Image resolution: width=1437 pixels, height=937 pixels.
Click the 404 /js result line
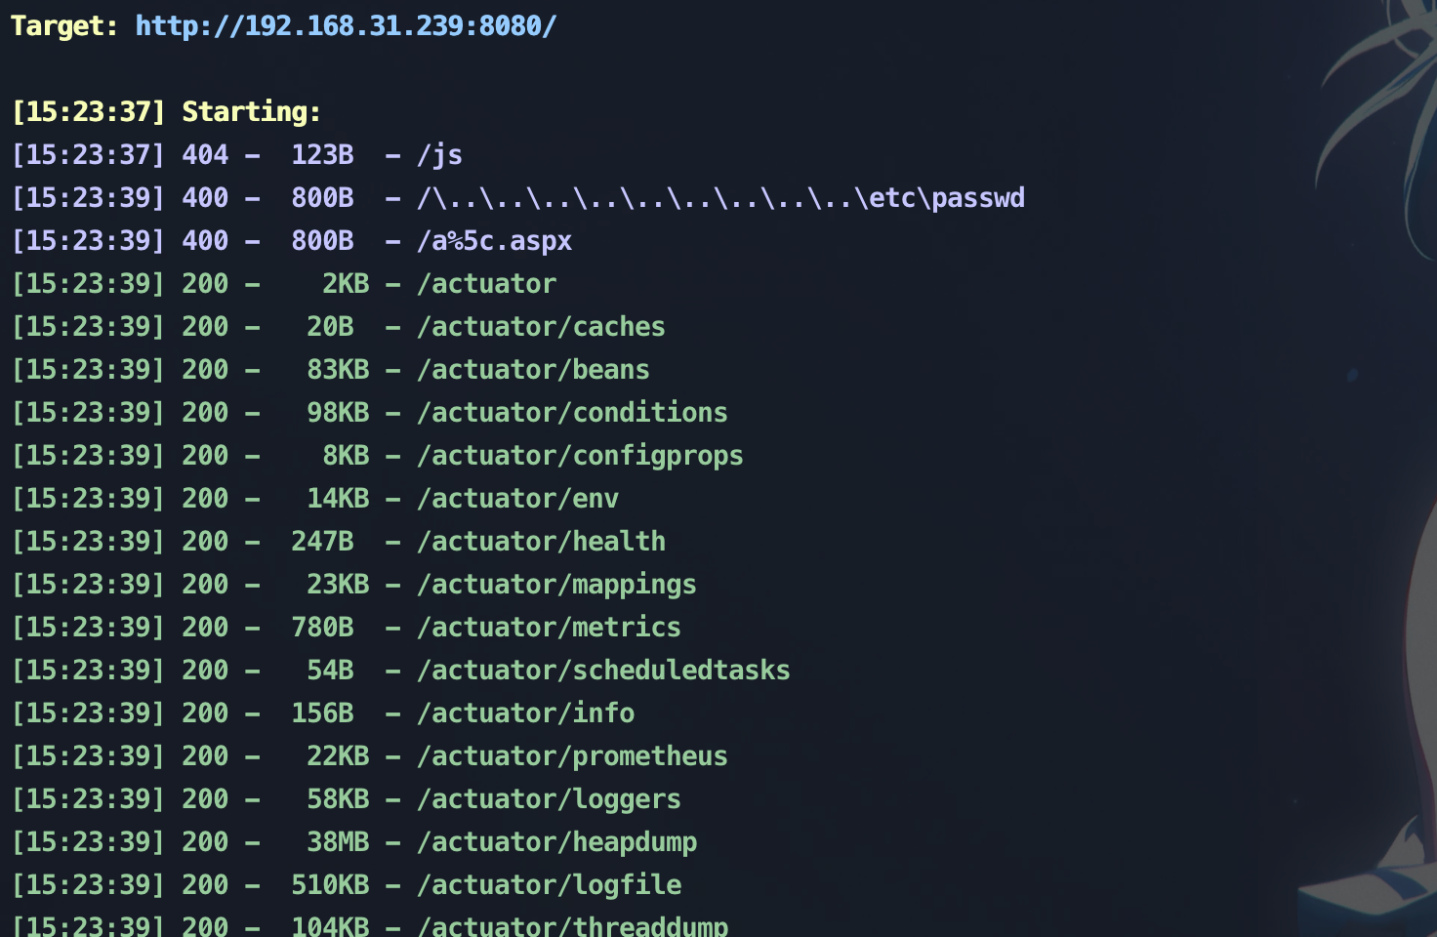pyautogui.click(x=236, y=155)
